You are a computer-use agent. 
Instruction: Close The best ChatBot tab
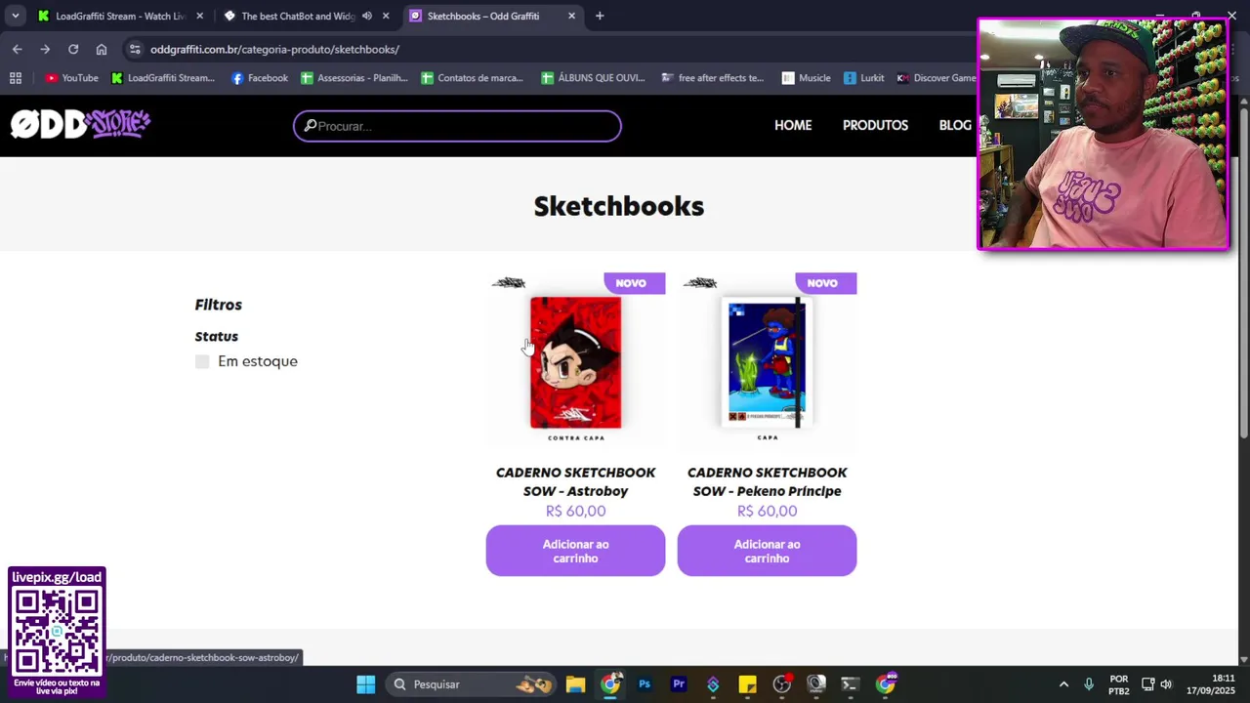pos(386,16)
